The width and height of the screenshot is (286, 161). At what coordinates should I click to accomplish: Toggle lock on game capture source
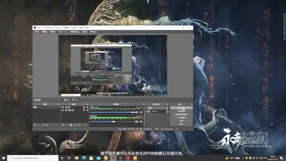pyautogui.click(x=87, y=107)
